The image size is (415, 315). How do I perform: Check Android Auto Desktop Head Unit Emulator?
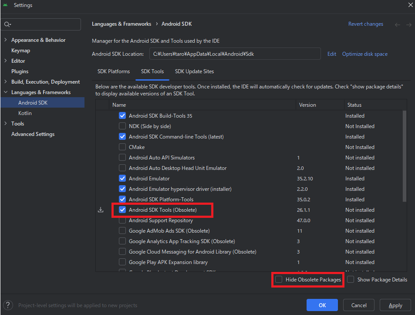(122, 168)
